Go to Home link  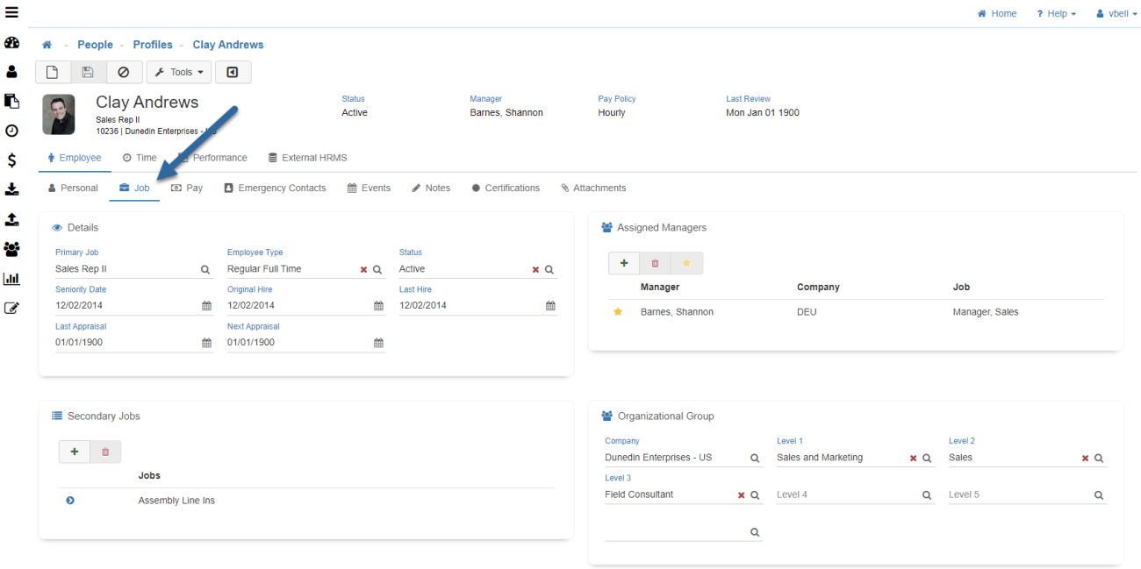997,14
